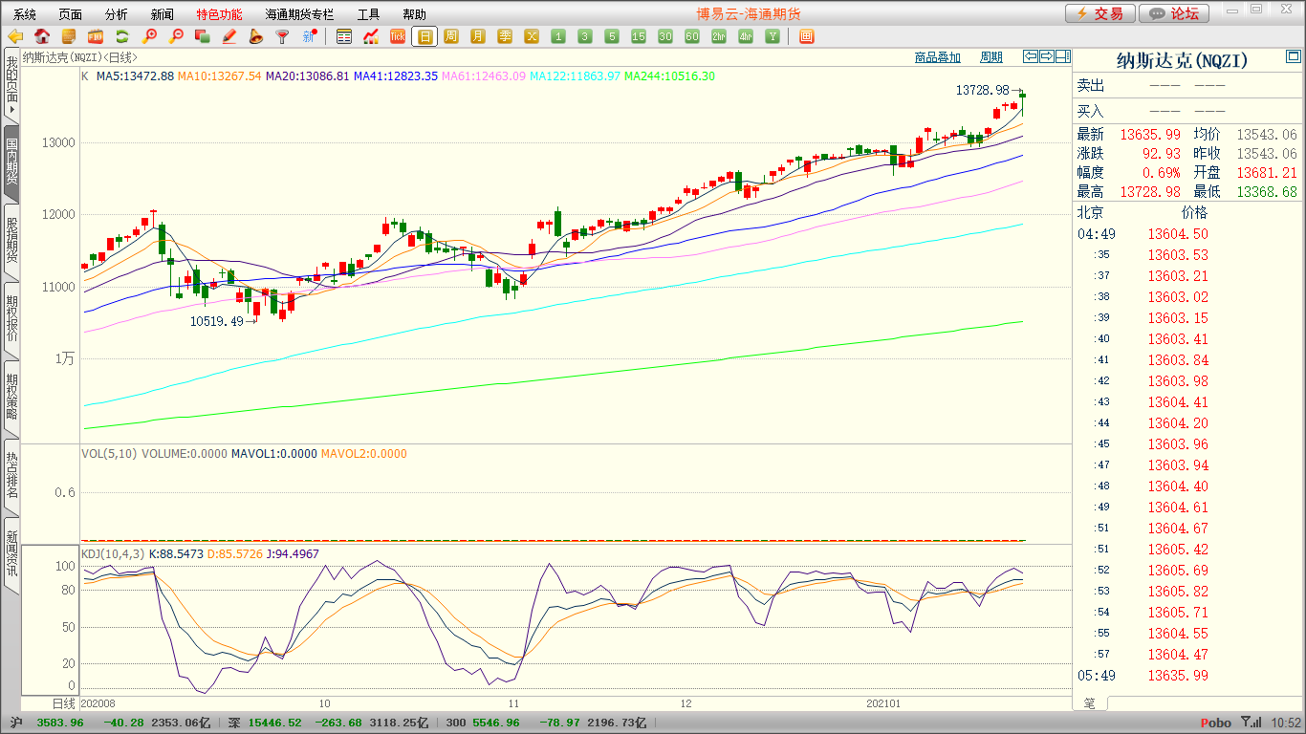Select the weekly 周 period button

point(451,36)
